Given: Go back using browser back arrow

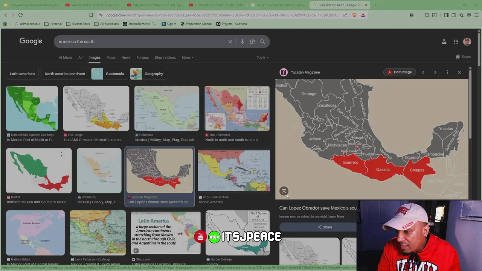Looking at the screenshot, I should pyautogui.click(x=5, y=15).
